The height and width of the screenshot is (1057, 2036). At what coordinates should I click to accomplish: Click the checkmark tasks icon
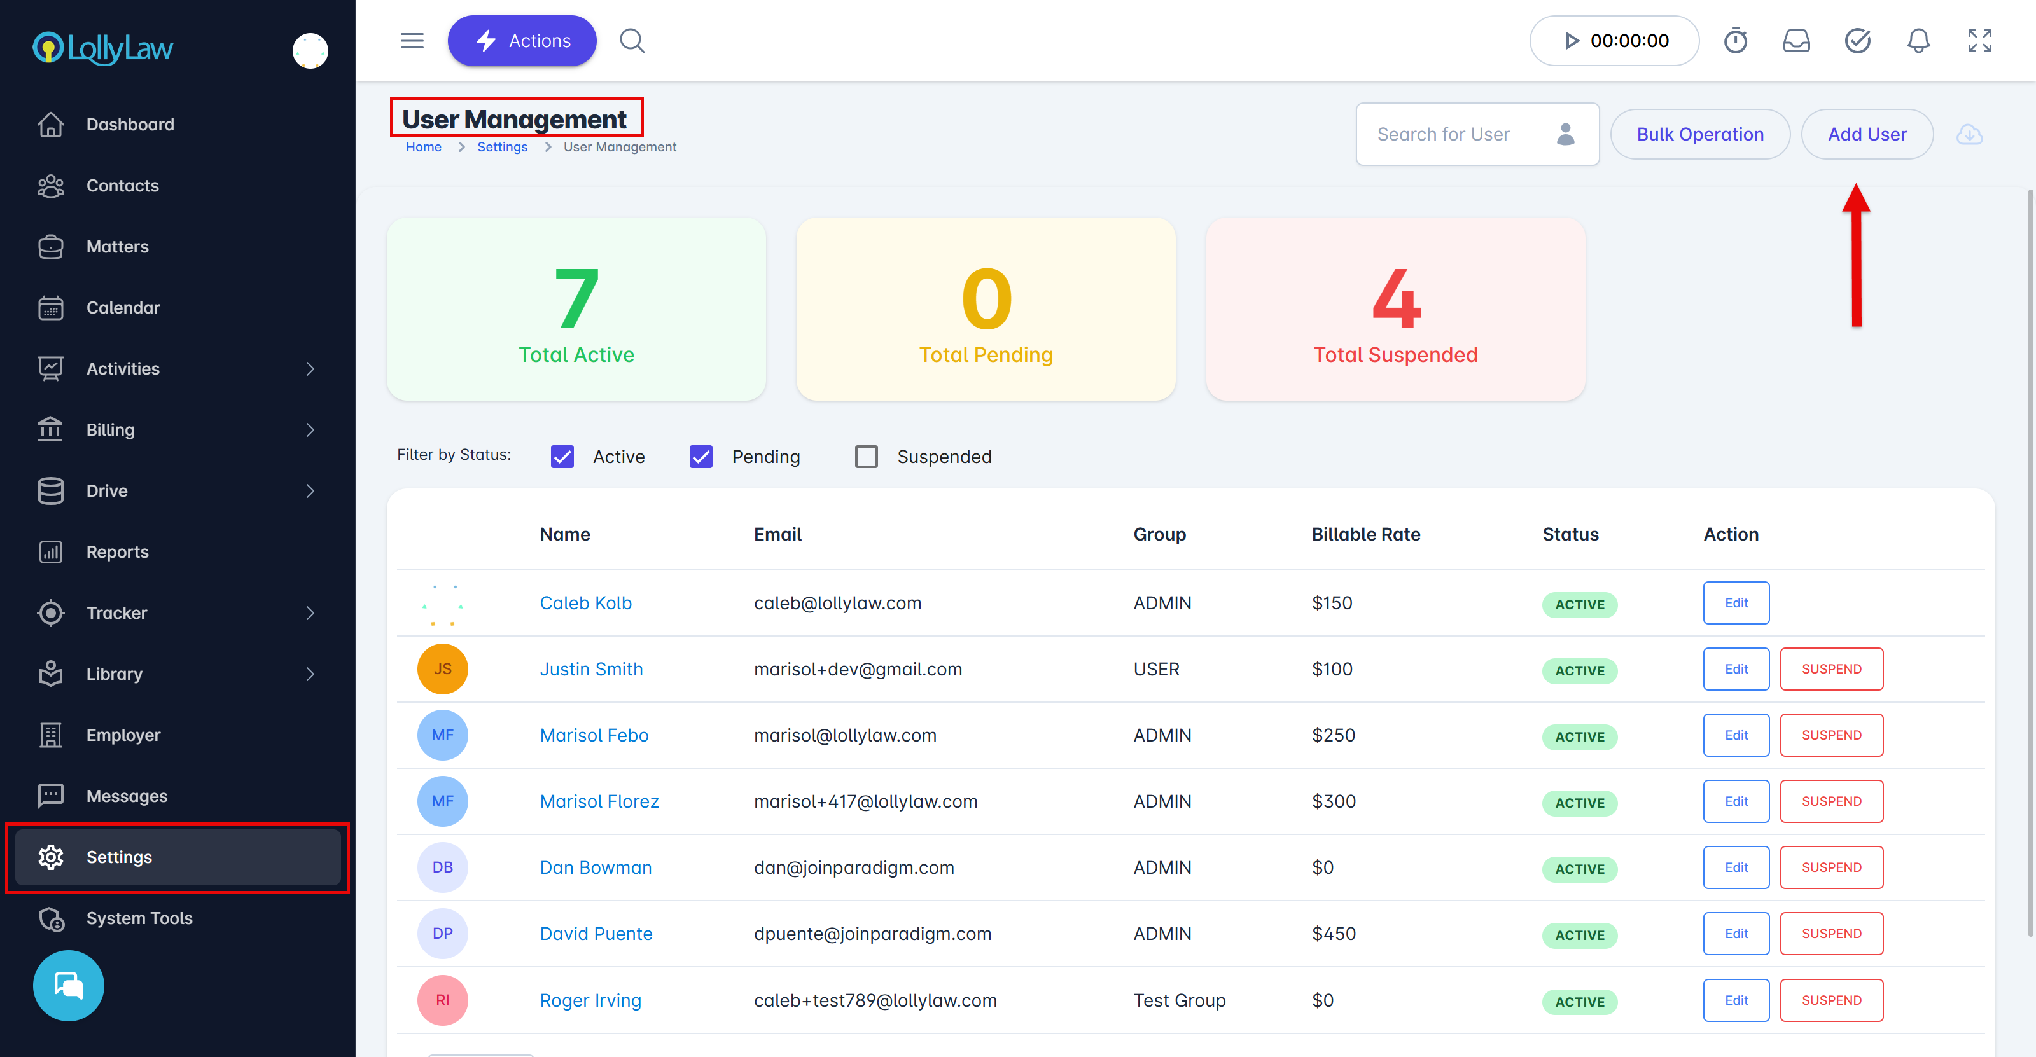(1857, 40)
